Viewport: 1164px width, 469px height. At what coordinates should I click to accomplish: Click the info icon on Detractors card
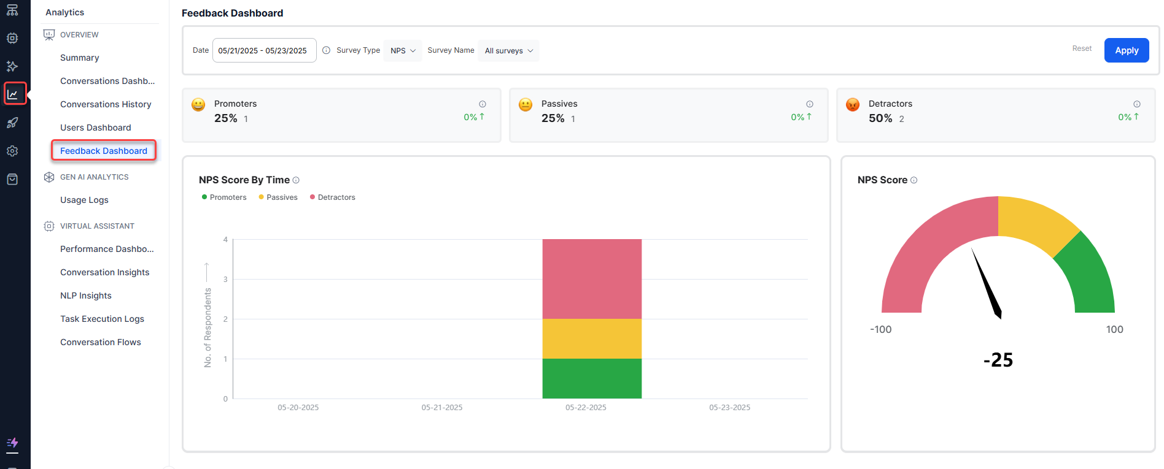[x=1137, y=104]
